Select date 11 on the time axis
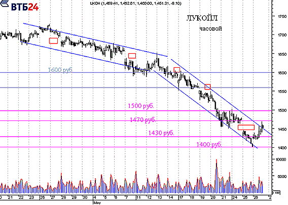This screenshot has height=205, width=288. click(138, 198)
